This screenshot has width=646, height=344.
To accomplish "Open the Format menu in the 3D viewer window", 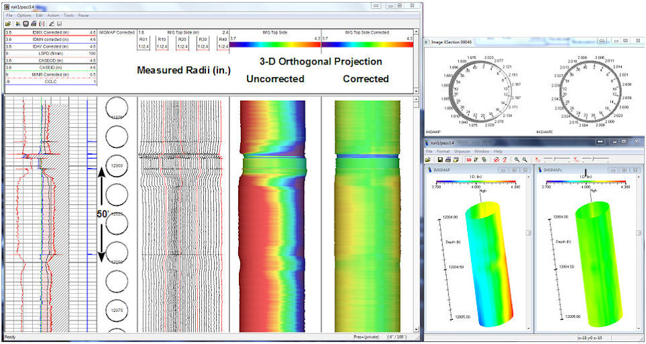I will click(x=443, y=151).
